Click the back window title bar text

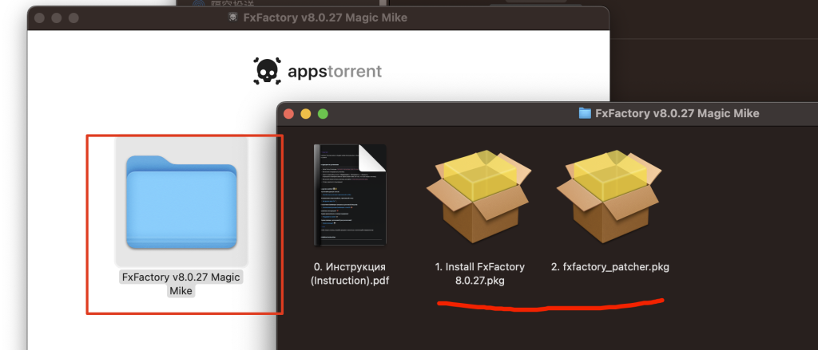point(324,18)
